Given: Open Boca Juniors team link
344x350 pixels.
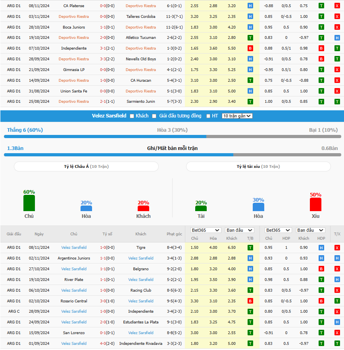Looking at the screenshot, I should [74, 27].
